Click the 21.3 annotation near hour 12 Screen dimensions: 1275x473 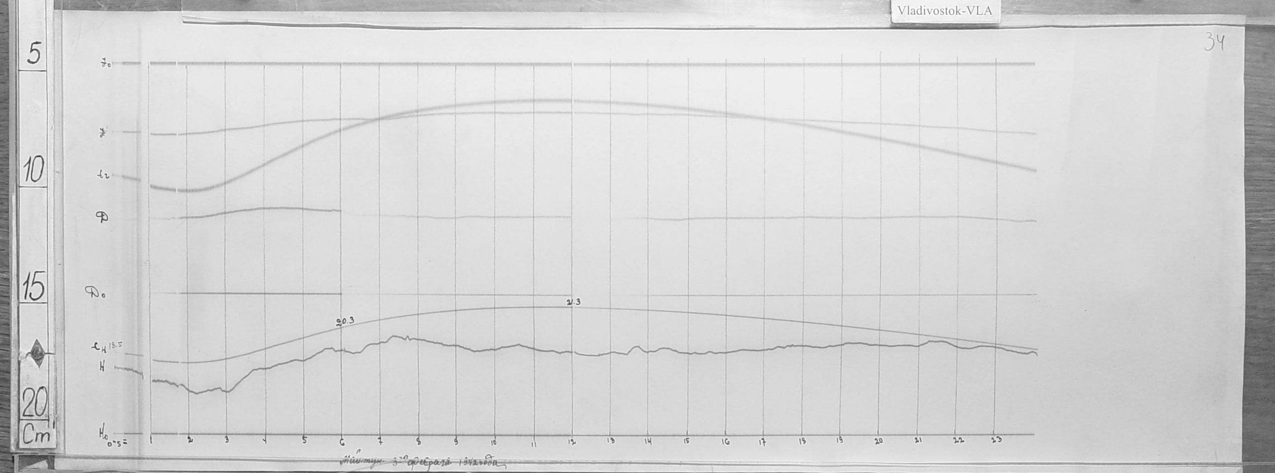pyautogui.click(x=573, y=302)
